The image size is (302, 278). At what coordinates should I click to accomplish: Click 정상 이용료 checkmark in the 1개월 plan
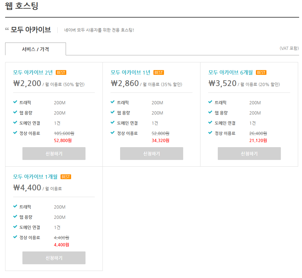(x=15, y=237)
